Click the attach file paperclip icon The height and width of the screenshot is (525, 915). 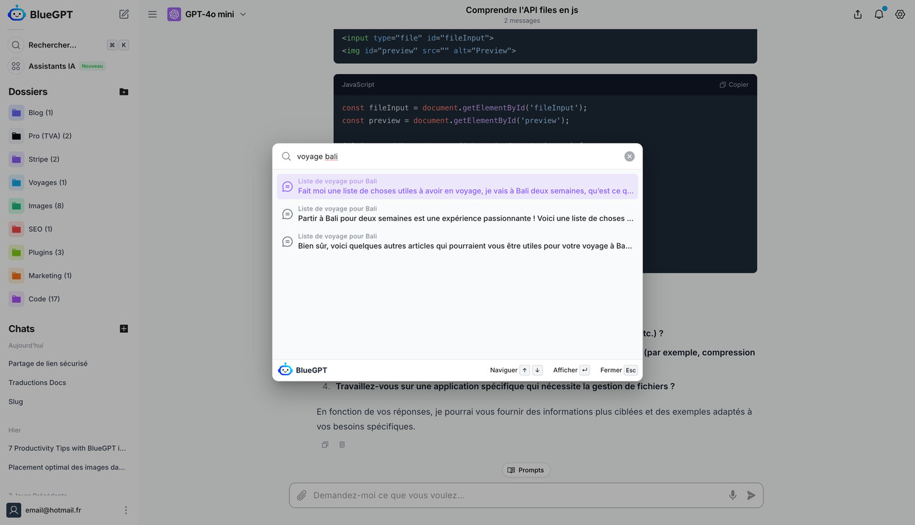[x=301, y=496]
